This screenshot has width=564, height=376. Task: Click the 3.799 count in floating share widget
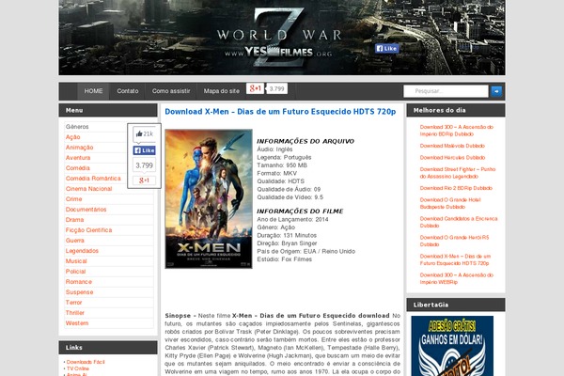click(144, 165)
